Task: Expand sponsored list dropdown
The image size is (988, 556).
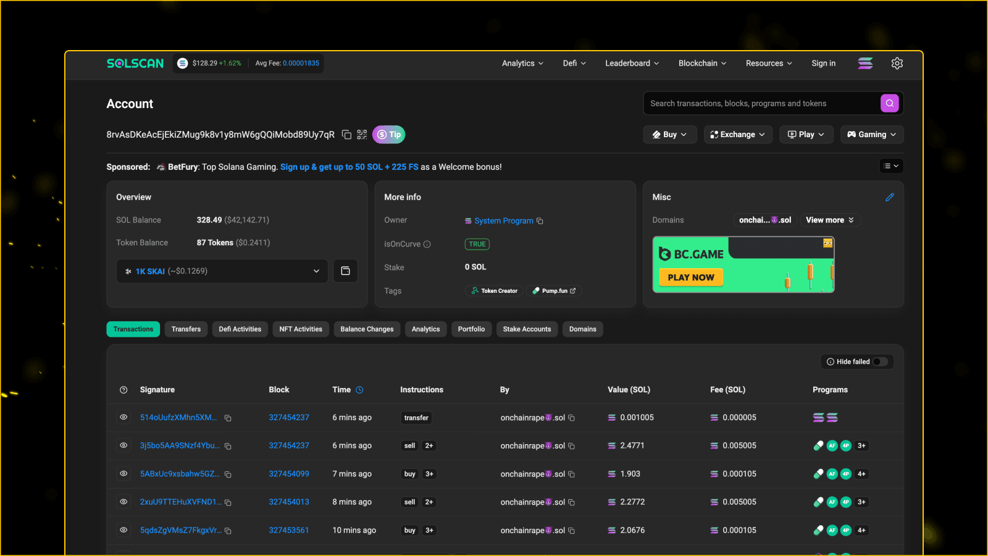Action: tap(891, 166)
